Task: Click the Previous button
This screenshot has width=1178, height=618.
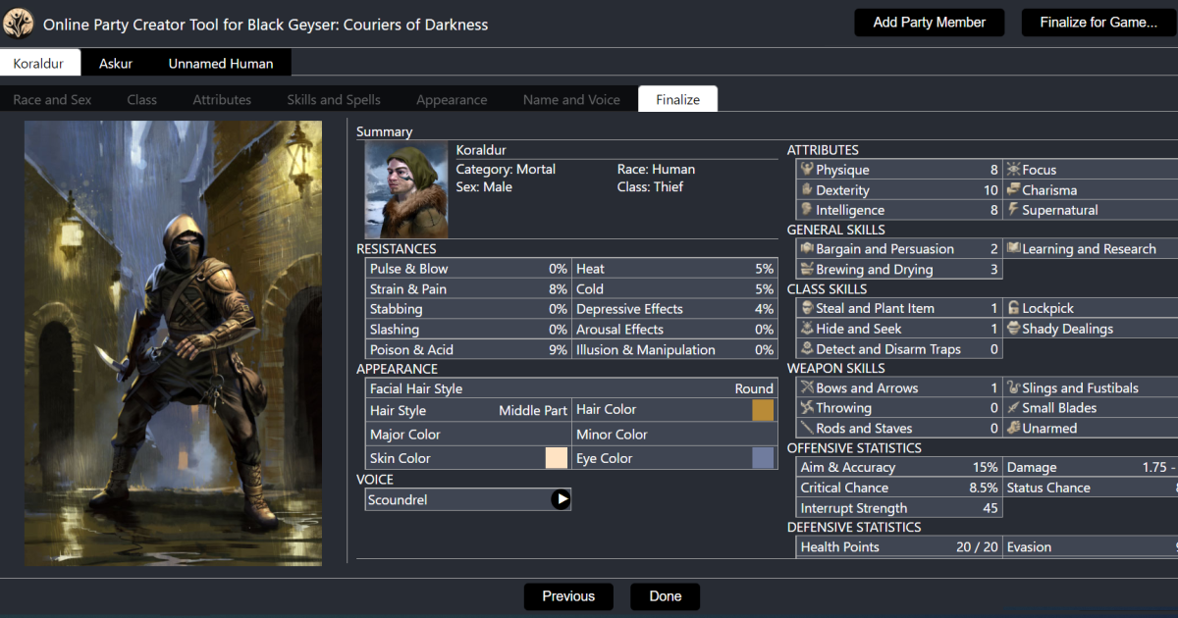Action: point(568,596)
